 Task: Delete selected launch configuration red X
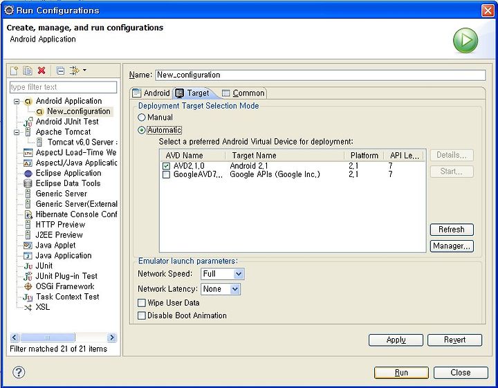pos(41,71)
